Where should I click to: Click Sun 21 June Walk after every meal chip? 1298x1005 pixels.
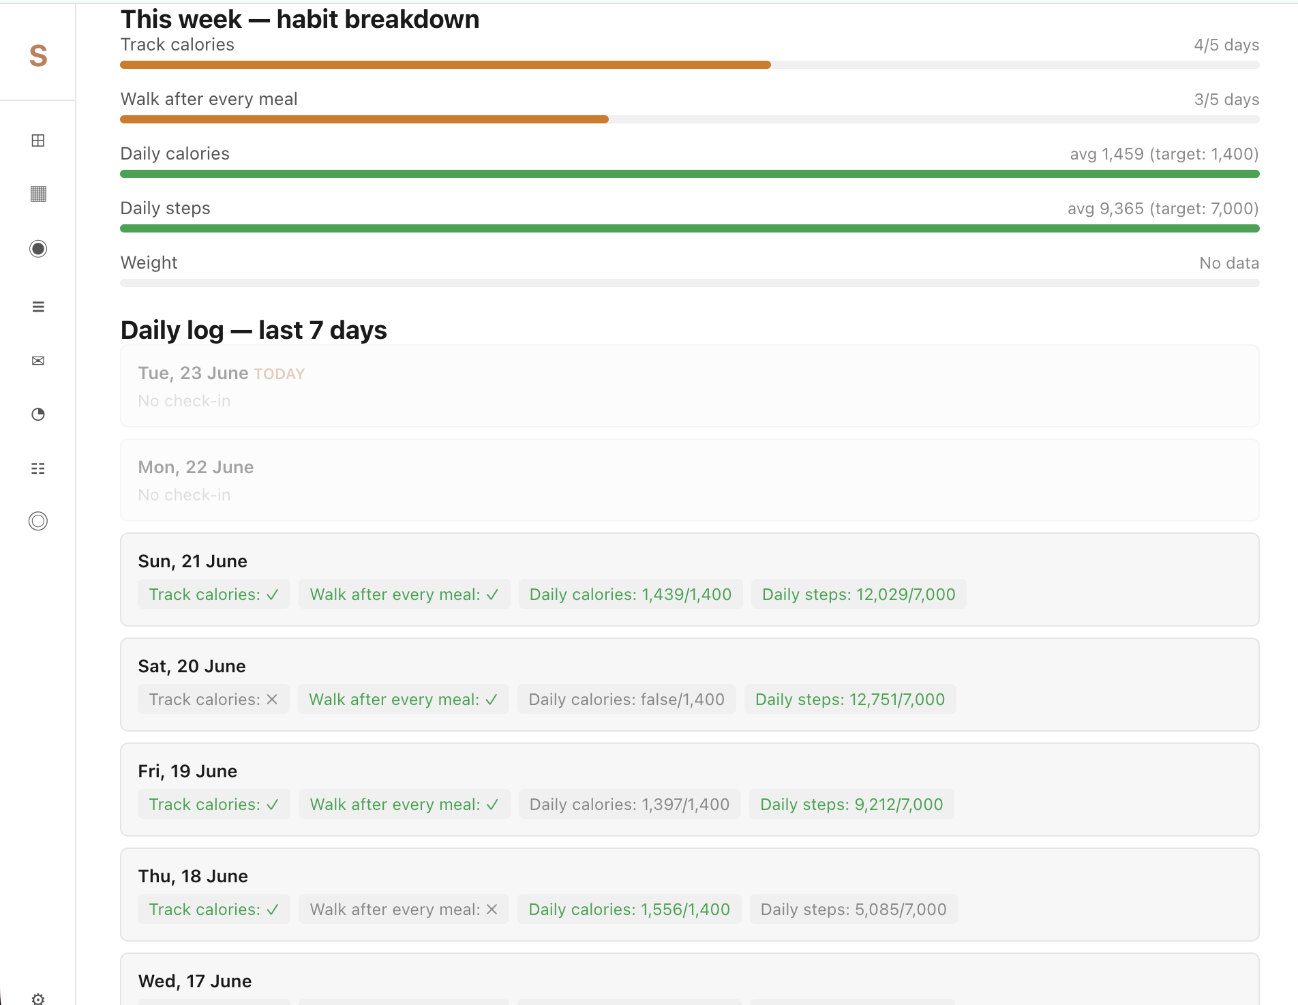tap(404, 595)
